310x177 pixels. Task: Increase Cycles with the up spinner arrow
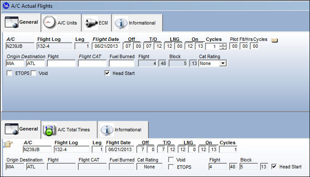point(223,45)
